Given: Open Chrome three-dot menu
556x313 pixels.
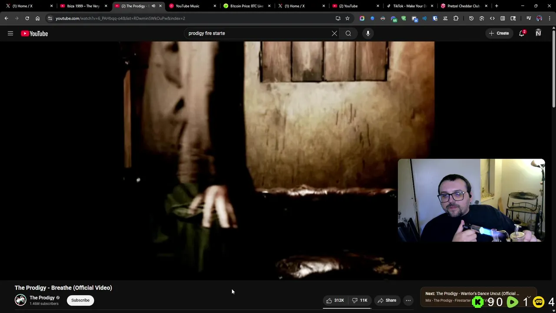Looking at the screenshot, I should coord(549,18).
